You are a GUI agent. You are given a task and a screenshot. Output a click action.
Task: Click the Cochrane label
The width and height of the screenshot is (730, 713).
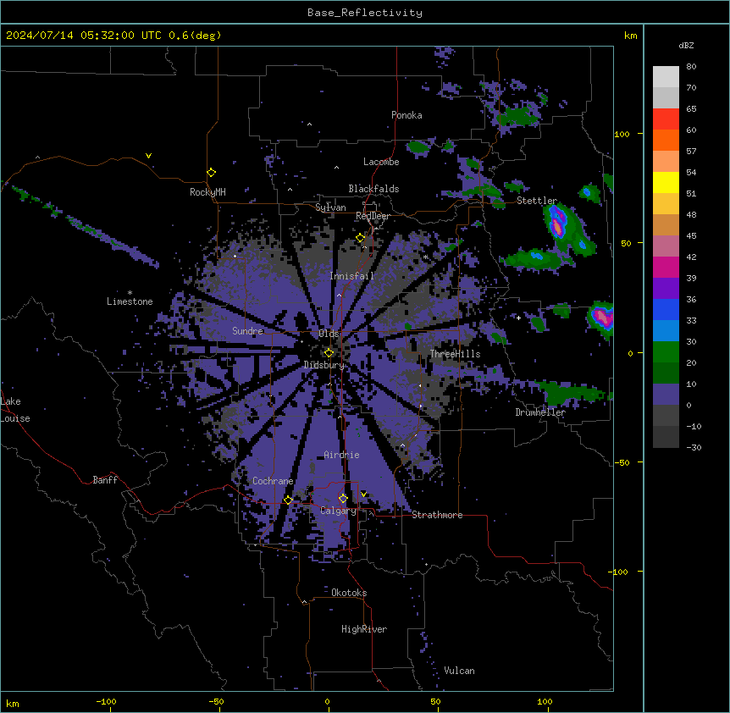[x=273, y=481]
